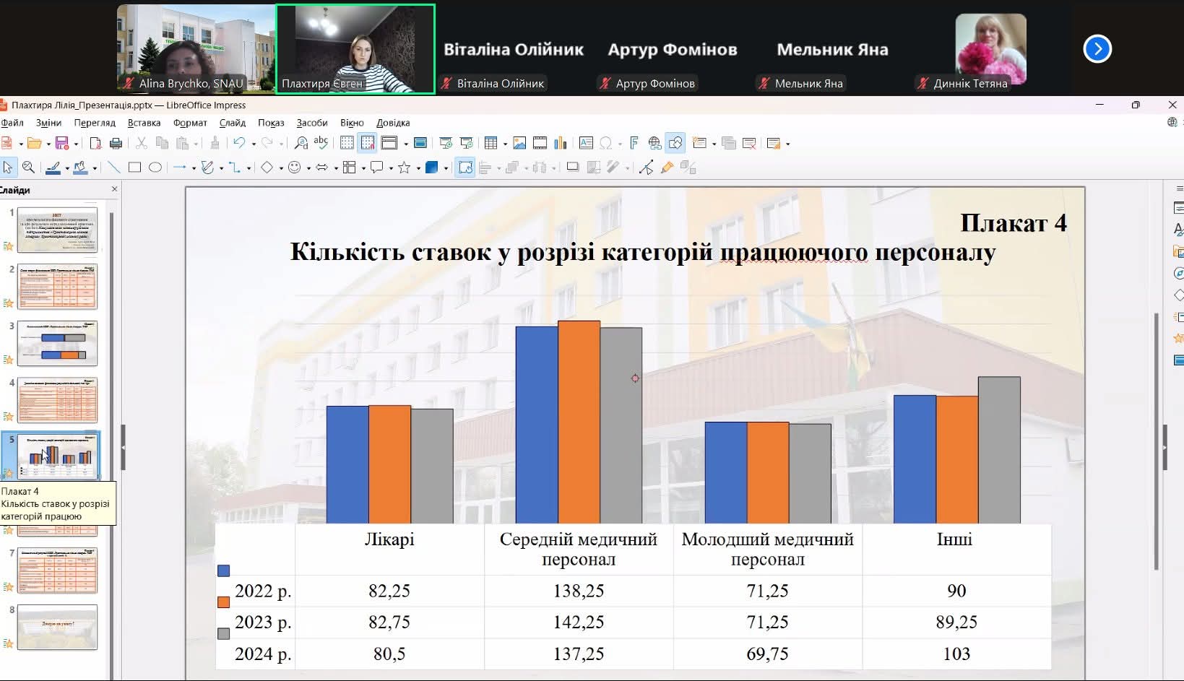Click the Insert Image icon

pos(519,144)
